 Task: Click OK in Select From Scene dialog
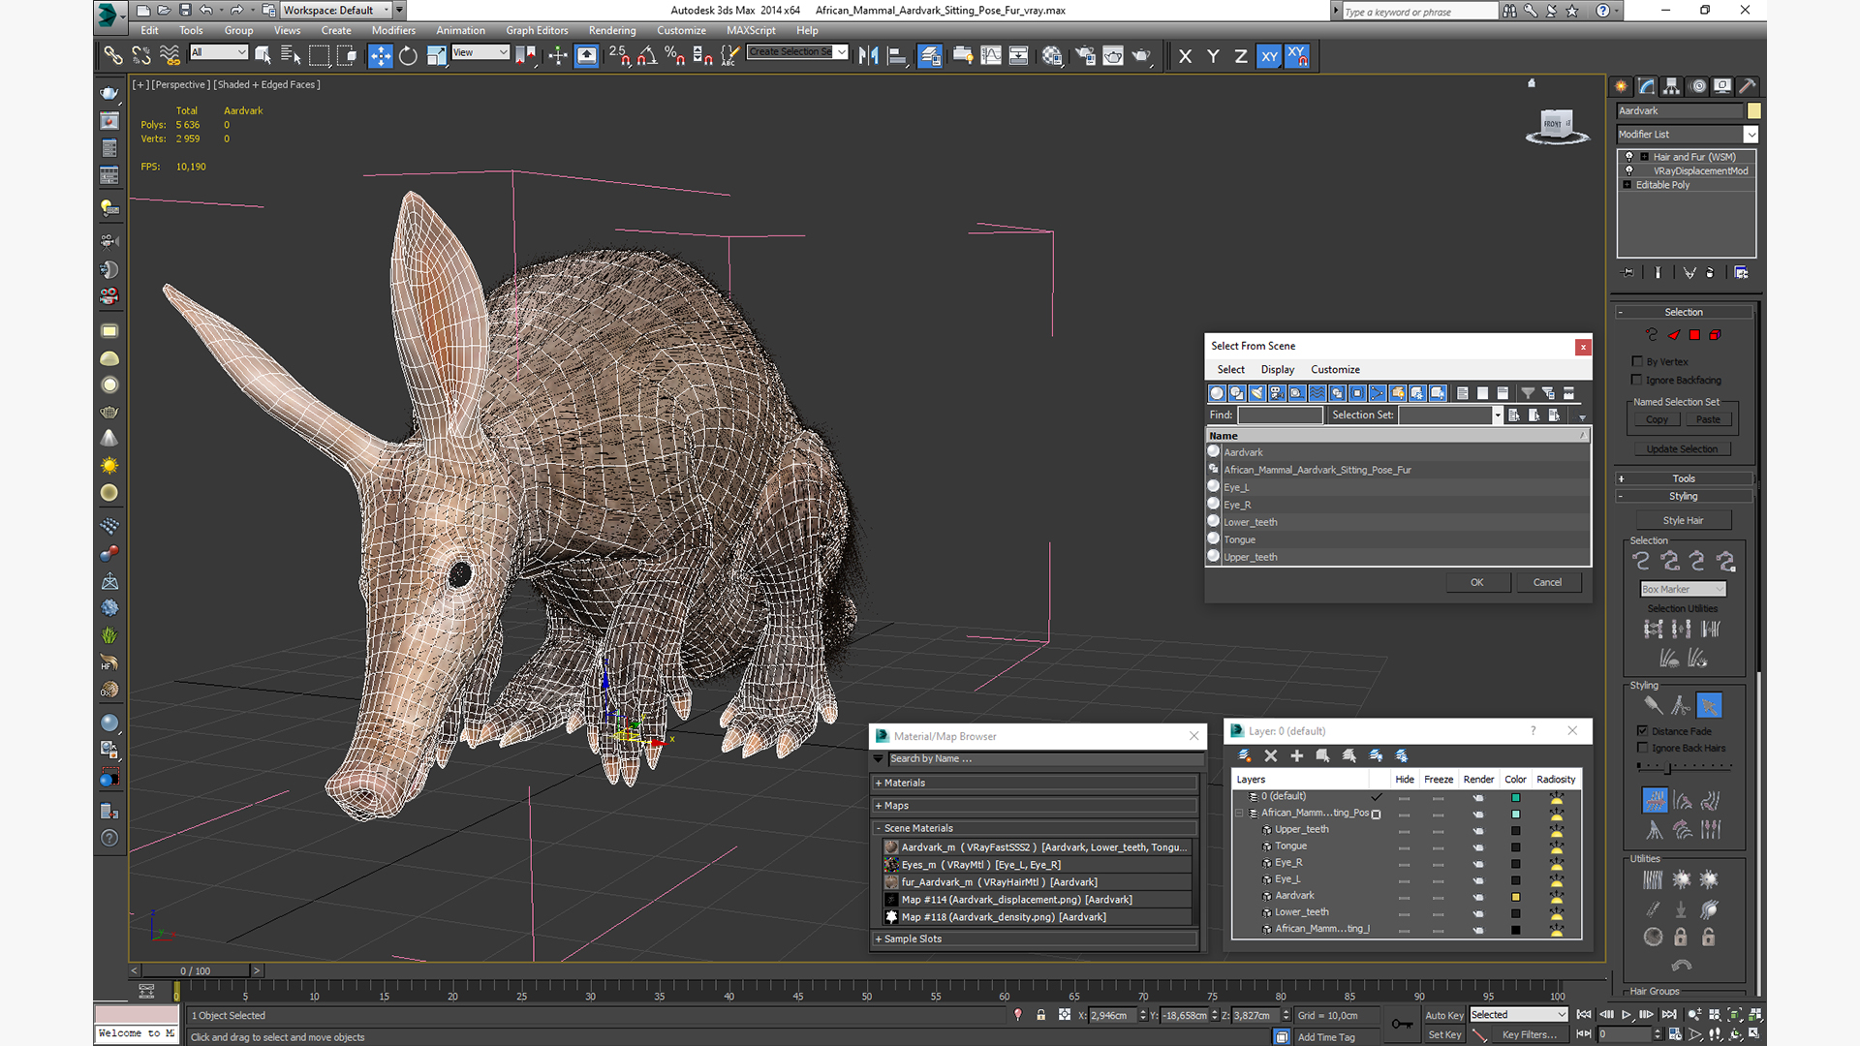pos(1477,582)
